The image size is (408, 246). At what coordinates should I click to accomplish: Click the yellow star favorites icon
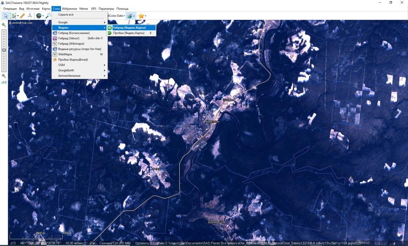pos(141,16)
